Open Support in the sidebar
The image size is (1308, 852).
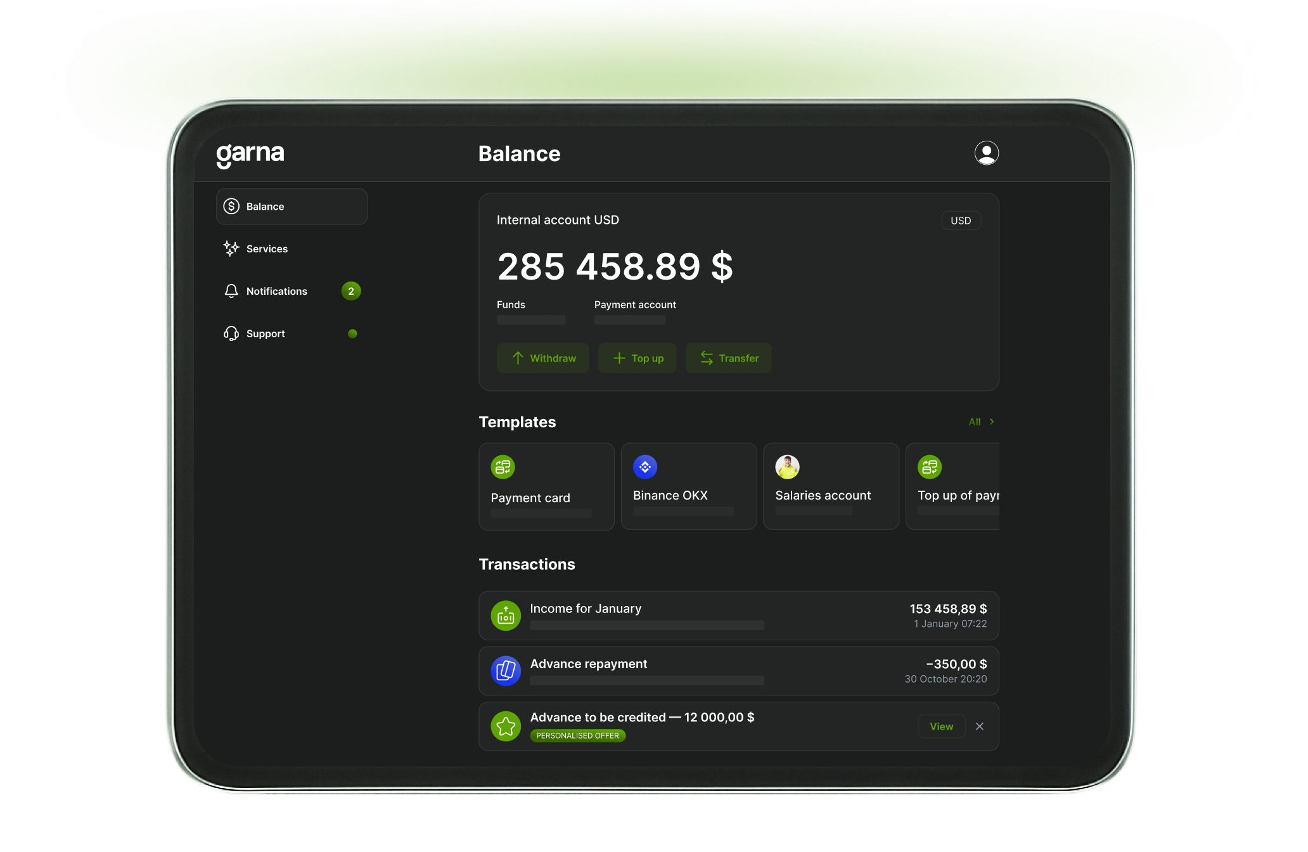(266, 334)
